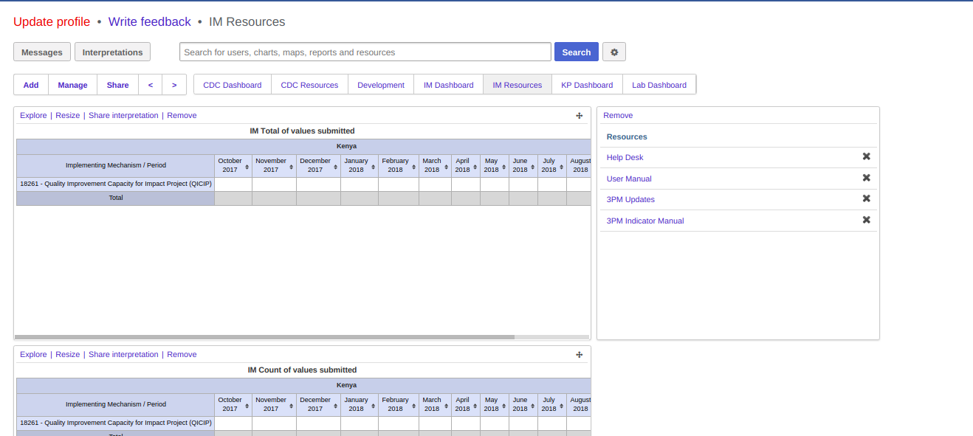Remove Help Desk resource with X icon

[867, 156]
